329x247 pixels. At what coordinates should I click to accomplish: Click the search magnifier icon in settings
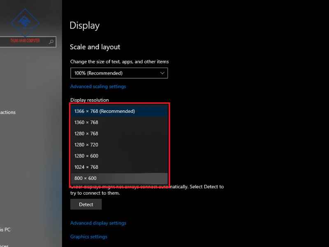tap(51, 42)
